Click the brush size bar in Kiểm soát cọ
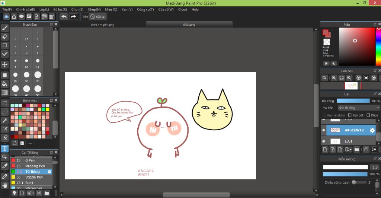Image resolution: width=381 pixels, height=198 pixels. tap(345, 167)
